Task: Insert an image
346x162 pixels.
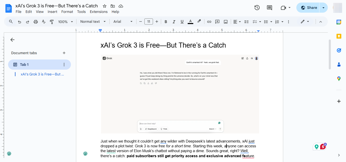Action: tap(225, 22)
